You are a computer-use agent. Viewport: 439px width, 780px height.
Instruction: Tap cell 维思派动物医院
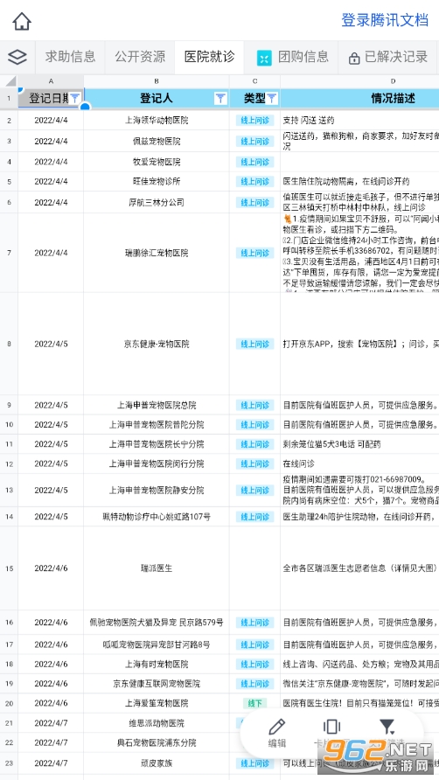click(157, 723)
